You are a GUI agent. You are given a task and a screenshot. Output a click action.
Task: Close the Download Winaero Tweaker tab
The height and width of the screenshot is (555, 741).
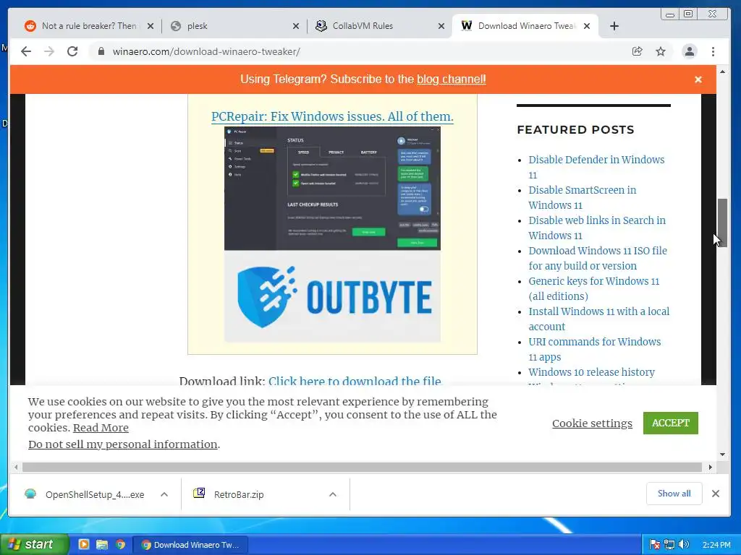tap(586, 26)
